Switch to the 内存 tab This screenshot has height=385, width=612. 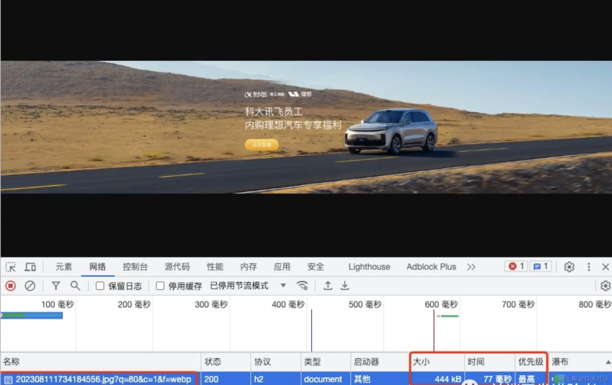tap(249, 267)
